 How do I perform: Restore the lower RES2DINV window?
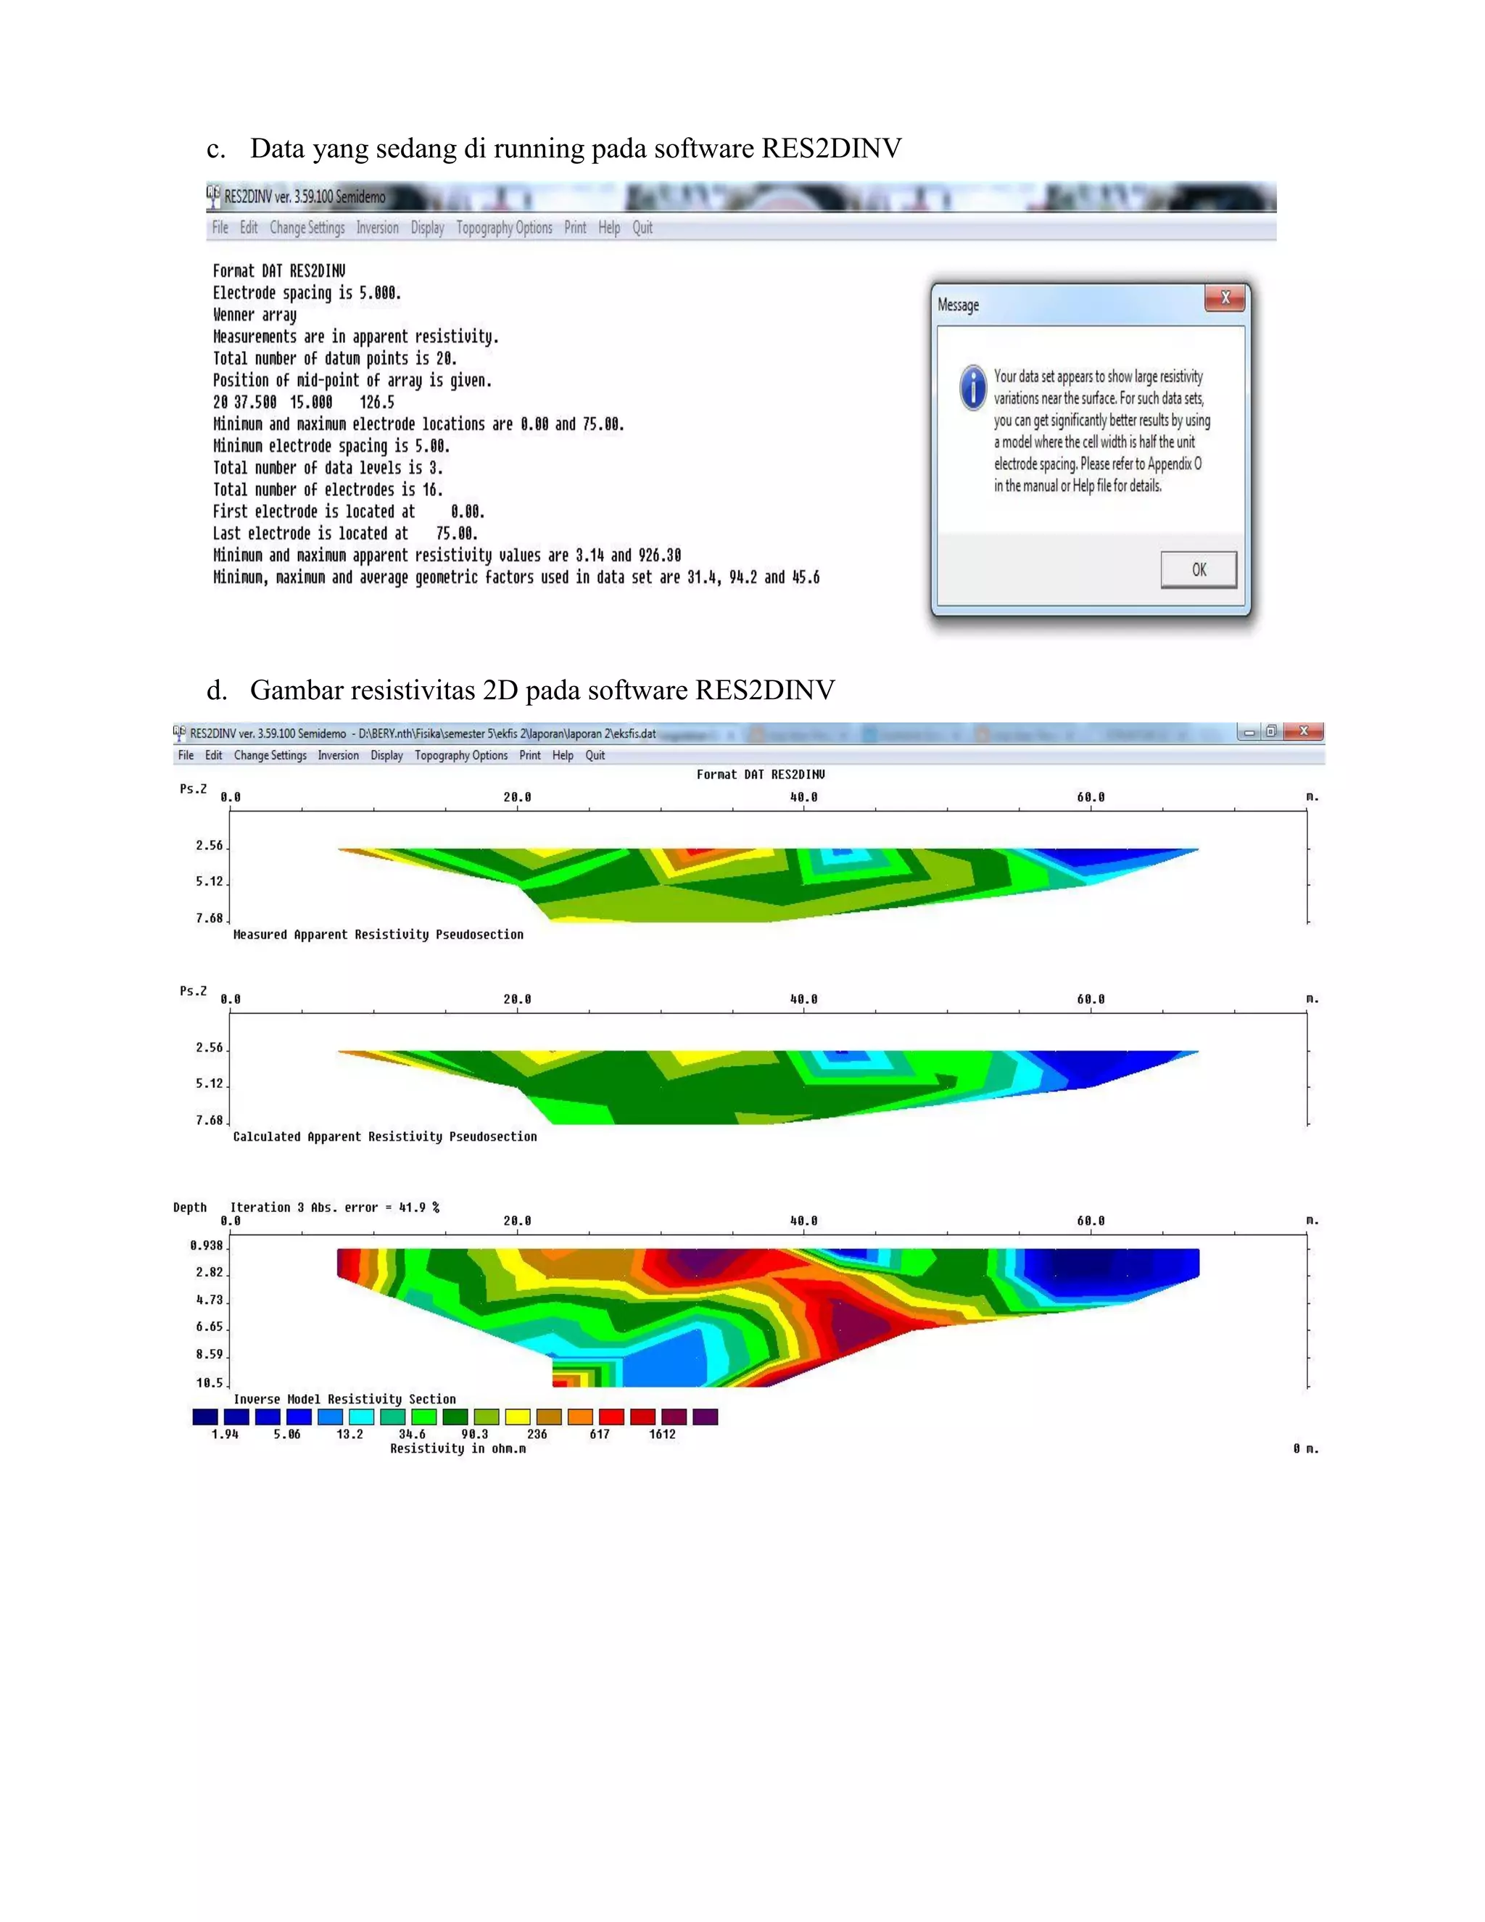[1270, 731]
